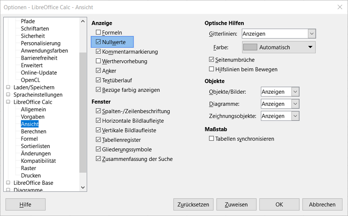Toggle Vertikale Bildlaufleiste checkbox
Screen dimensions: 348x216
(98, 130)
